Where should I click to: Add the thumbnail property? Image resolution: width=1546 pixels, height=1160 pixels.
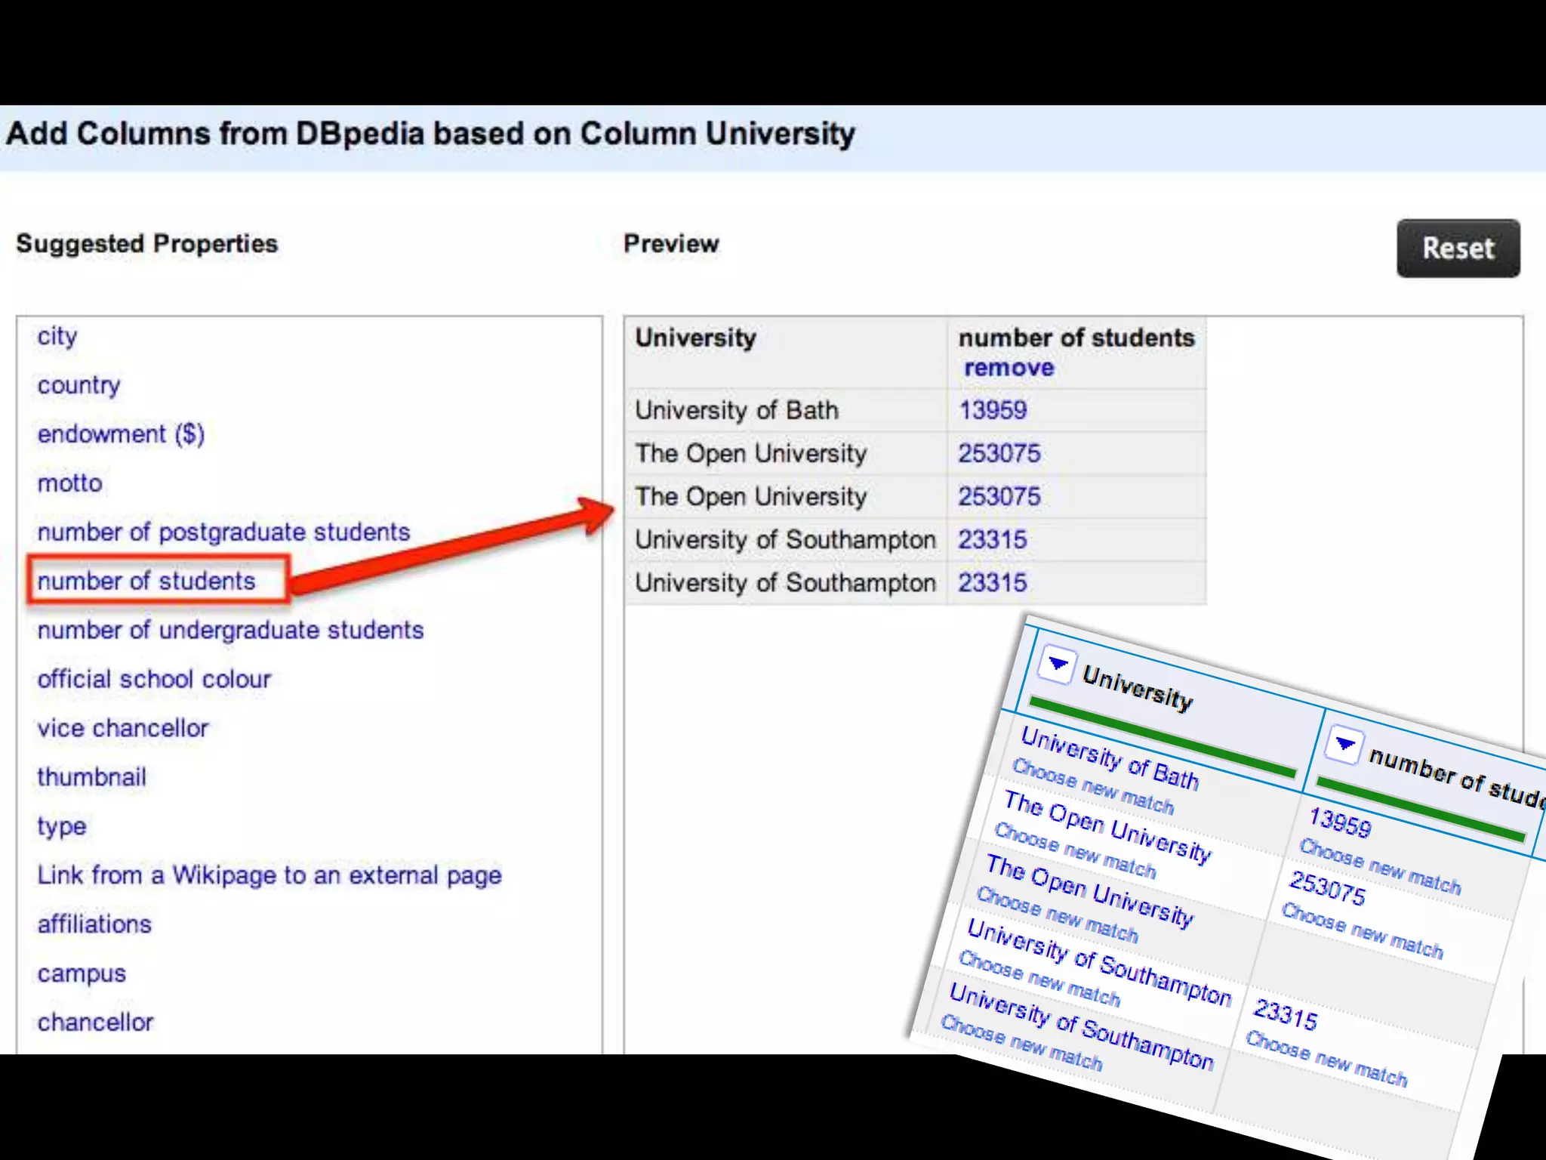(91, 778)
